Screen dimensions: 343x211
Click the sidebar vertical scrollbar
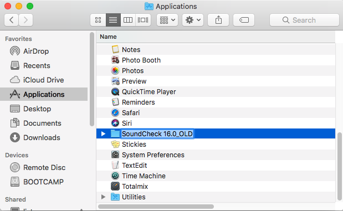[x=92, y=79]
